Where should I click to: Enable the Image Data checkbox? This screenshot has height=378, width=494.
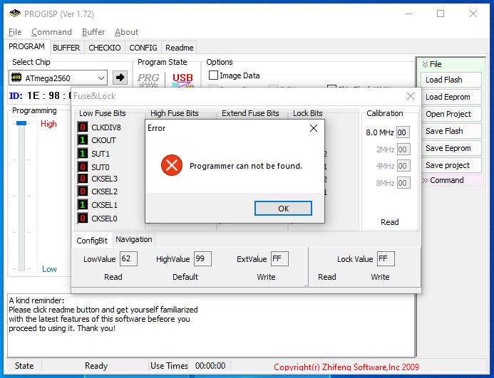click(213, 75)
